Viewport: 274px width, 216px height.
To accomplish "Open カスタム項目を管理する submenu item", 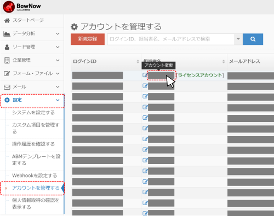I will pos(36,128).
